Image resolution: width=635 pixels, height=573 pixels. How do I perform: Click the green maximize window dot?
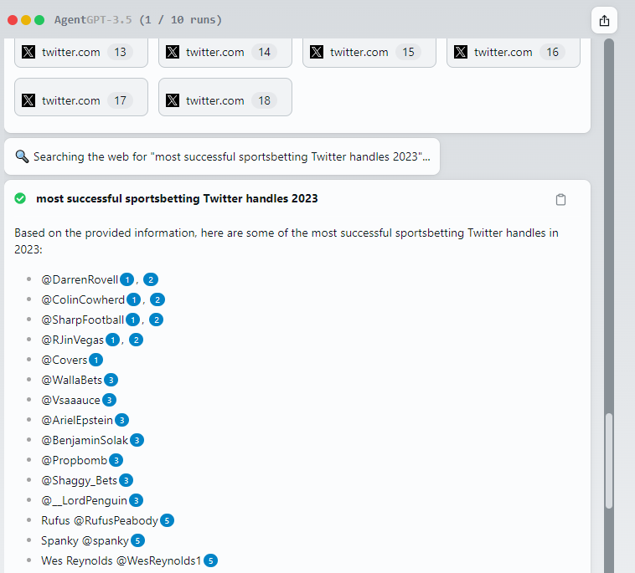point(39,20)
